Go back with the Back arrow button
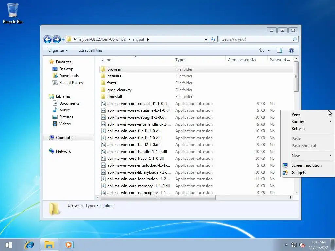Screen dimensions: 335x251 (x=47, y=39)
